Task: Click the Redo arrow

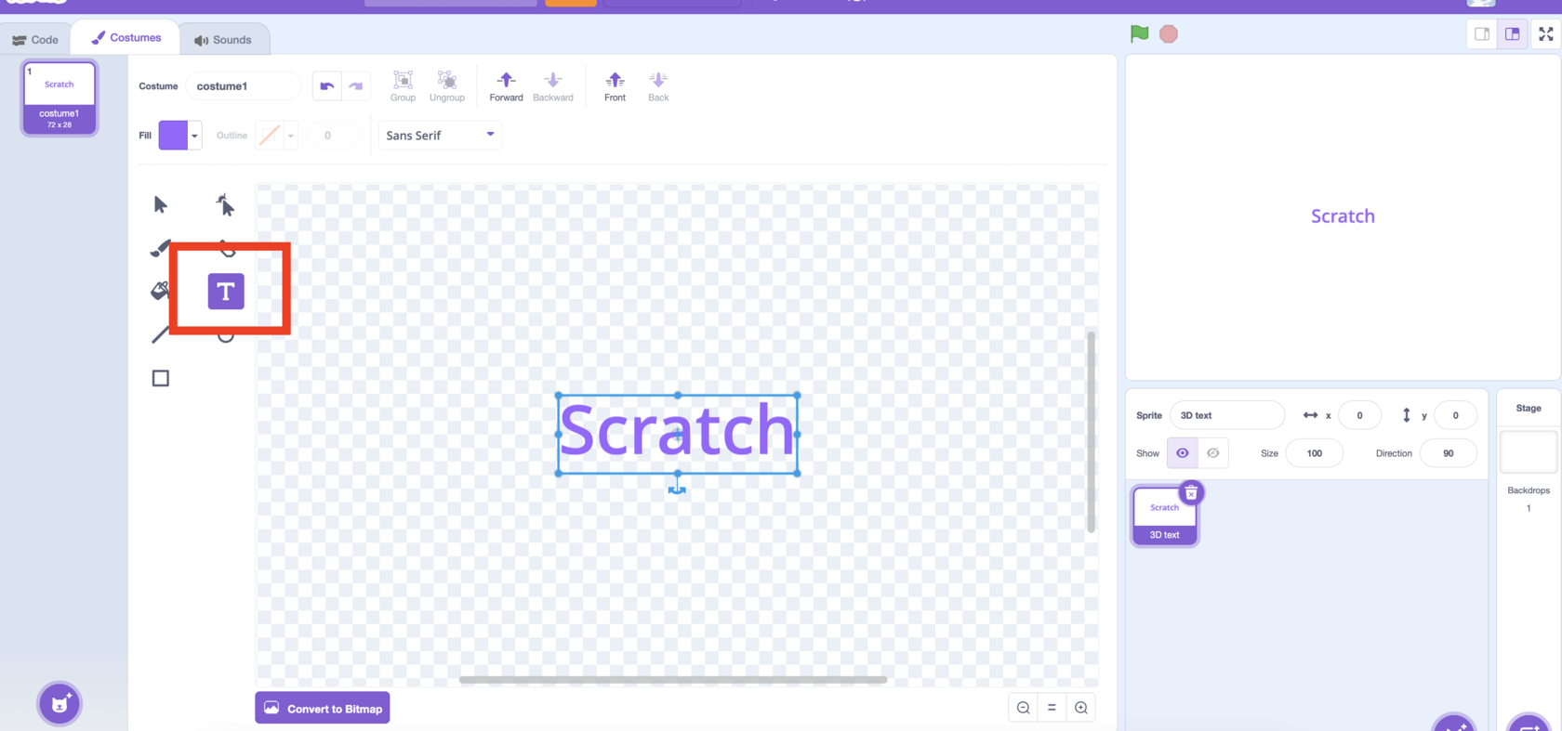Action: click(x=356, y=86)
